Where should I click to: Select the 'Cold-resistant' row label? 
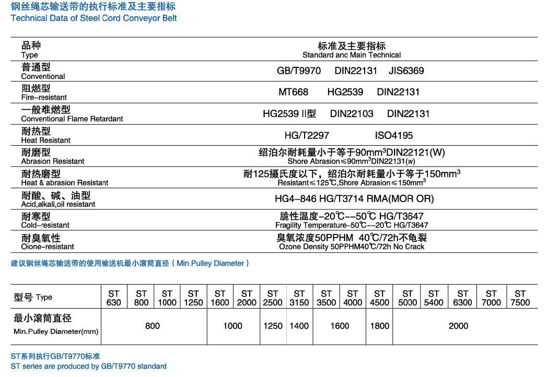coord(45,226)
